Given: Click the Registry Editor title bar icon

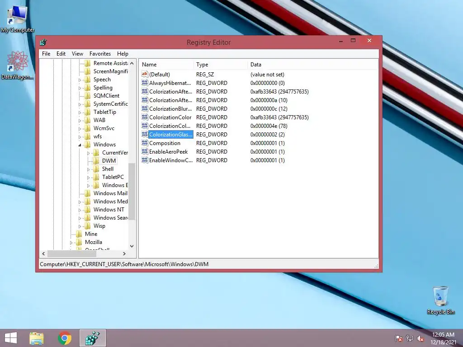Looking at the screenshot, I should tap(43, 42).
